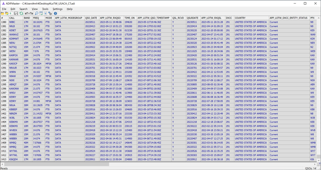Screen dimensions: 321x170
Task: Open the Tools menu
Action: 45,9
